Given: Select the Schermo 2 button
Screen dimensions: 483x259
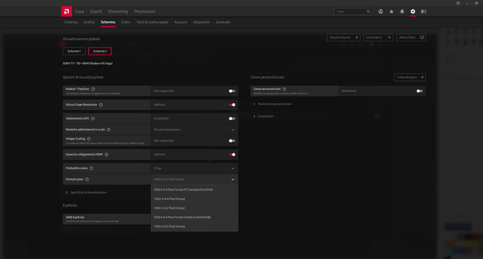Looking at the screenshot, I should [100, 51].
